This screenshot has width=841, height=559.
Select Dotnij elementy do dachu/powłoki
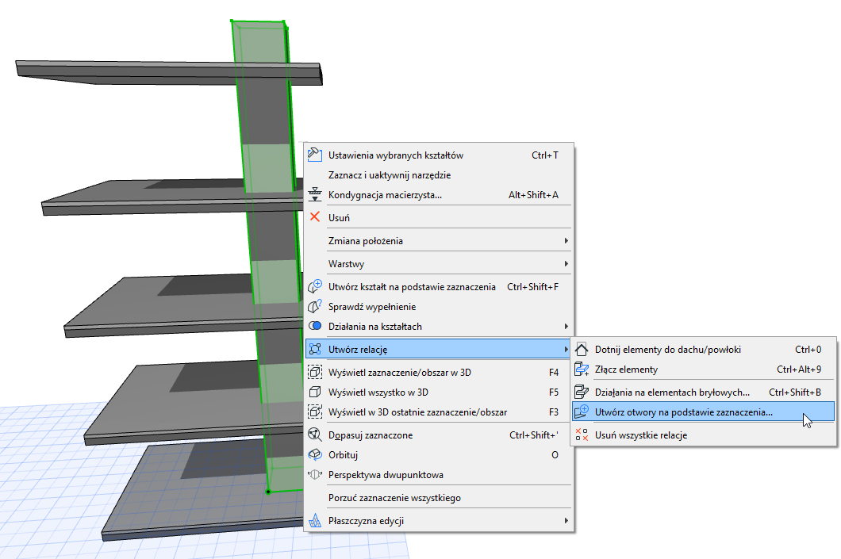click(x=703, y=350)
